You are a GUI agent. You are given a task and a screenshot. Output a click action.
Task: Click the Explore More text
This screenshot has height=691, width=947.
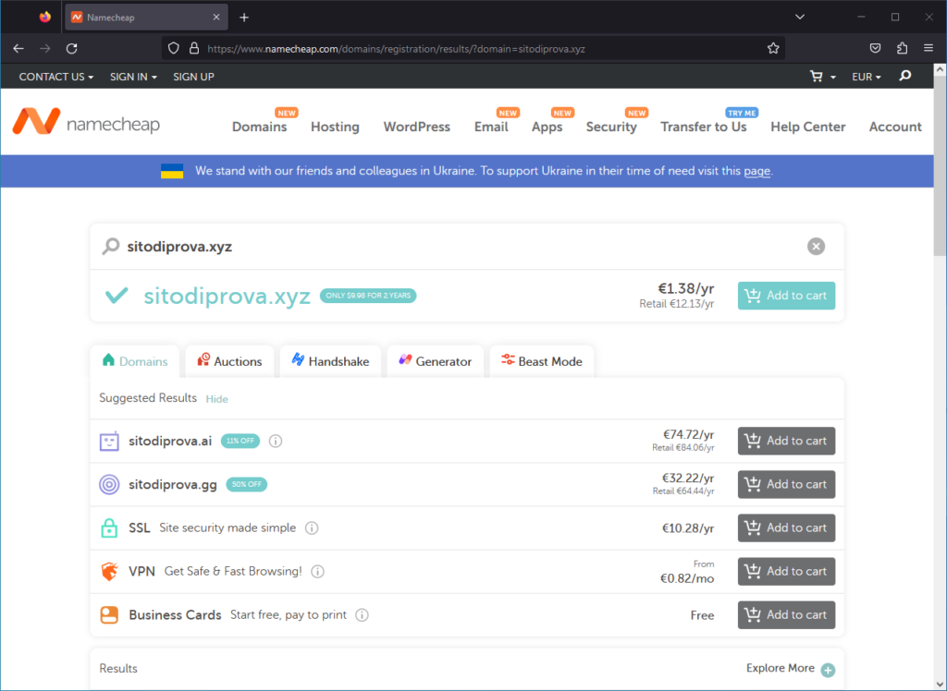pyautogui.click(x=781, y=668)
